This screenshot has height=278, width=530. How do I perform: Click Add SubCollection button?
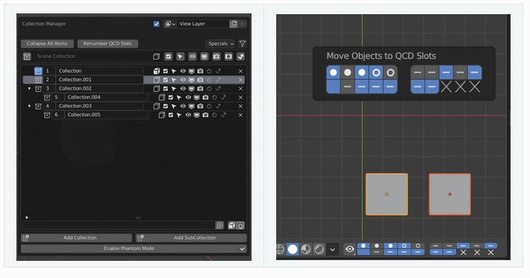[x=191, y=238]
